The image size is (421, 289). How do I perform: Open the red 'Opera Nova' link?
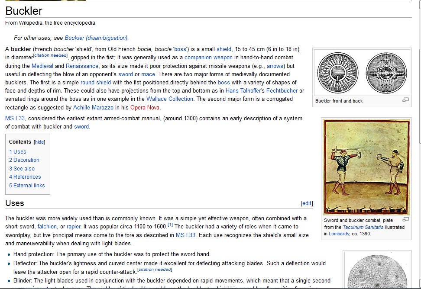[x=145, y=107]
